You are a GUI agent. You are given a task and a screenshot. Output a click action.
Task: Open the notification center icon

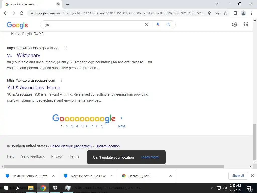point(249,188)
